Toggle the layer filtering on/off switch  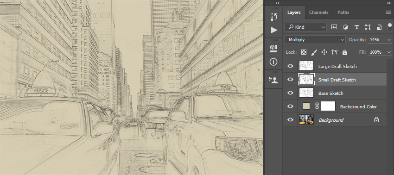(390, 27)
